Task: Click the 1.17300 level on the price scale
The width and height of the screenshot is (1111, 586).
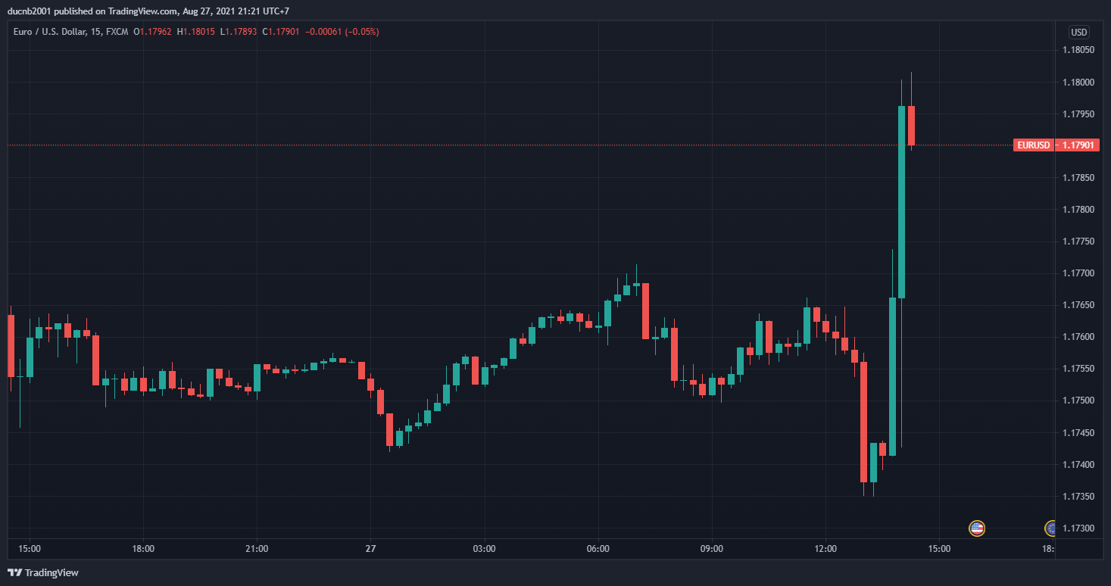Action: coord(1078,528)
